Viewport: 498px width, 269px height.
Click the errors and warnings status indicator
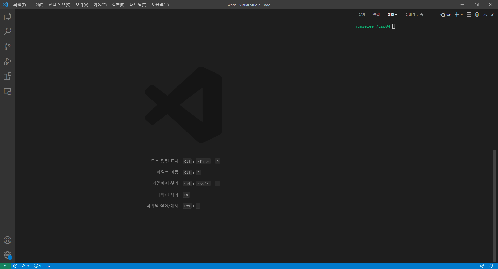(21, 266)
